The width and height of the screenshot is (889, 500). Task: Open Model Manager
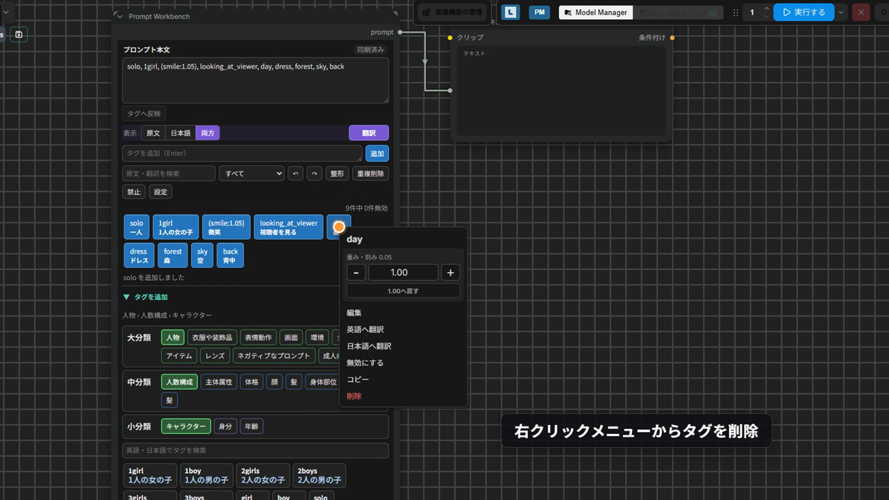[x=595, y=12]
